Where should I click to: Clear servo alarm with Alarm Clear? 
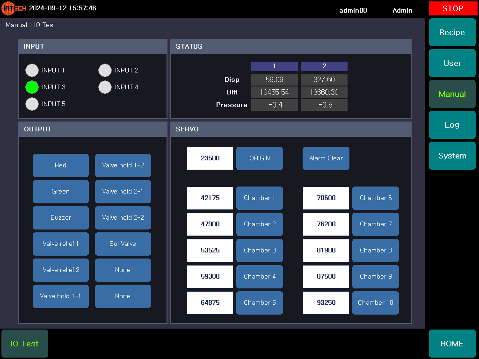pyautogui.click(x=326, y=158)
